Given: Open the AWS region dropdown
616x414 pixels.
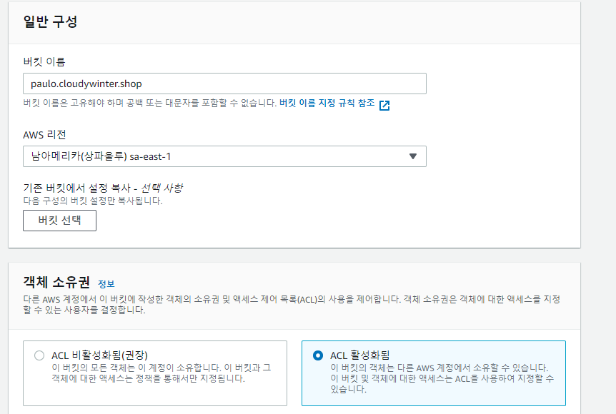Looking at the screenshot, I should click(x=224, y=156).
